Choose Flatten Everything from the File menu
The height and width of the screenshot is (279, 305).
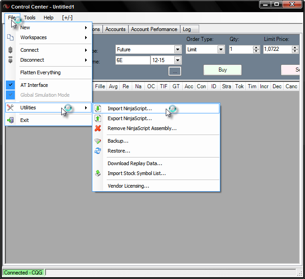coord(49,72)
